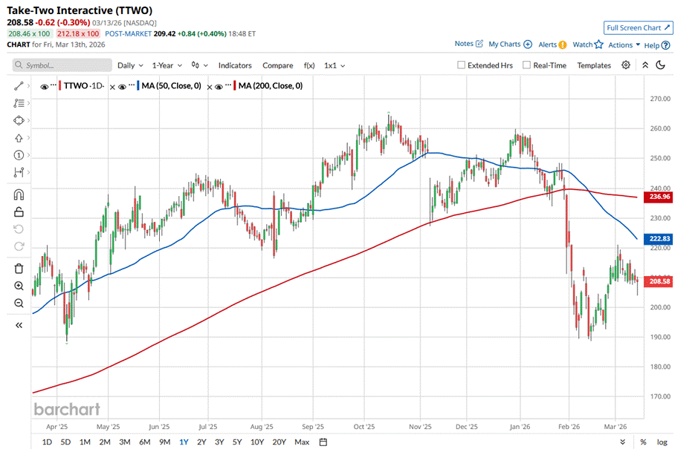695x449 pixels.
Task: Click the Full Screen Chart button
Action: click(x=639, y=27)
